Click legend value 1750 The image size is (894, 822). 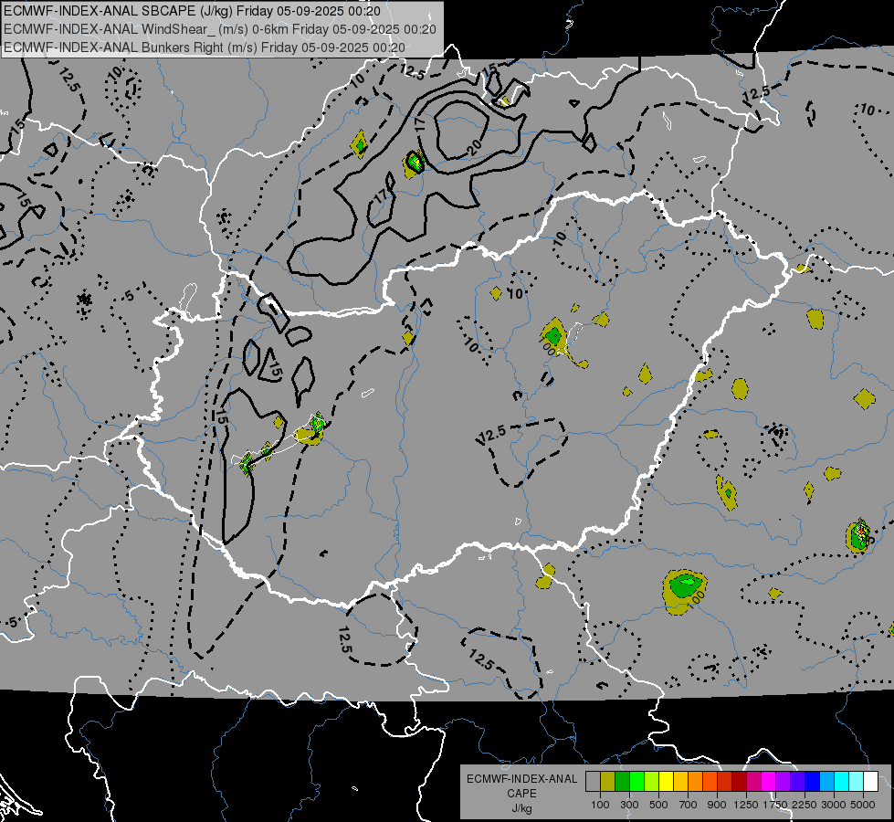(775, 805)
